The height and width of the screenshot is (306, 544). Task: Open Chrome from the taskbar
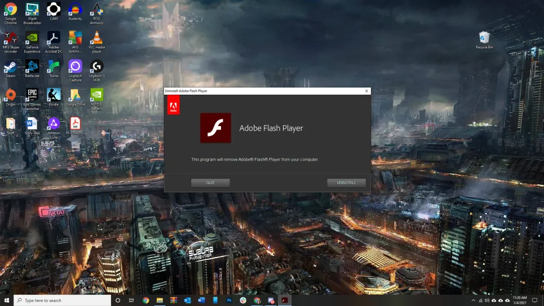tap(145, 300)
